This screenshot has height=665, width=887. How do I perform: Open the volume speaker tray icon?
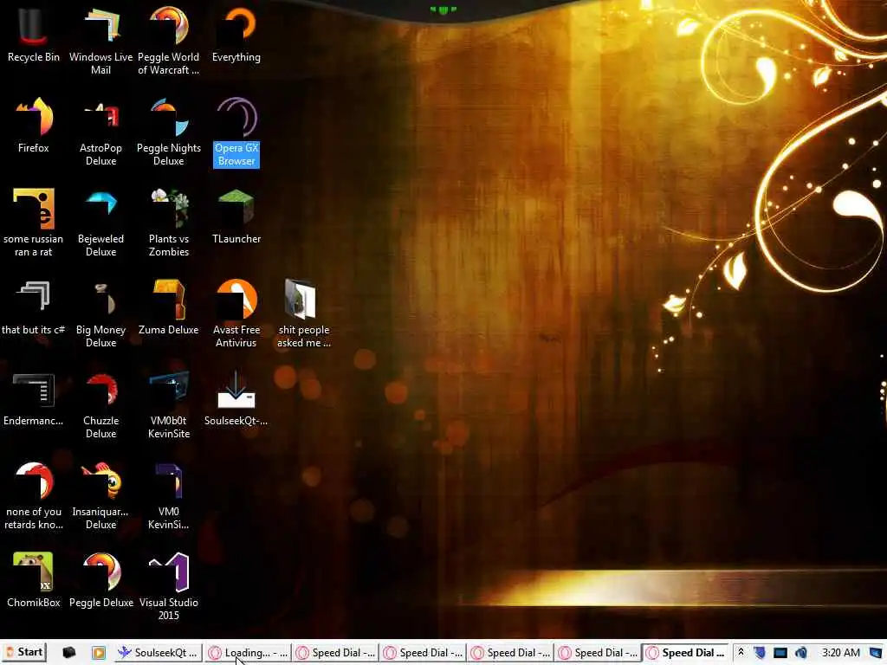pyautogui.click(x=801, y=653)
